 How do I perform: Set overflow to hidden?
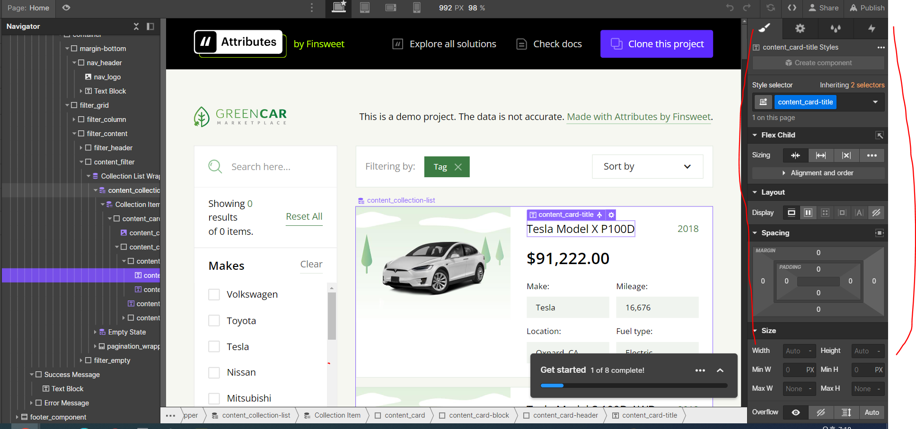tap(821, 412)
